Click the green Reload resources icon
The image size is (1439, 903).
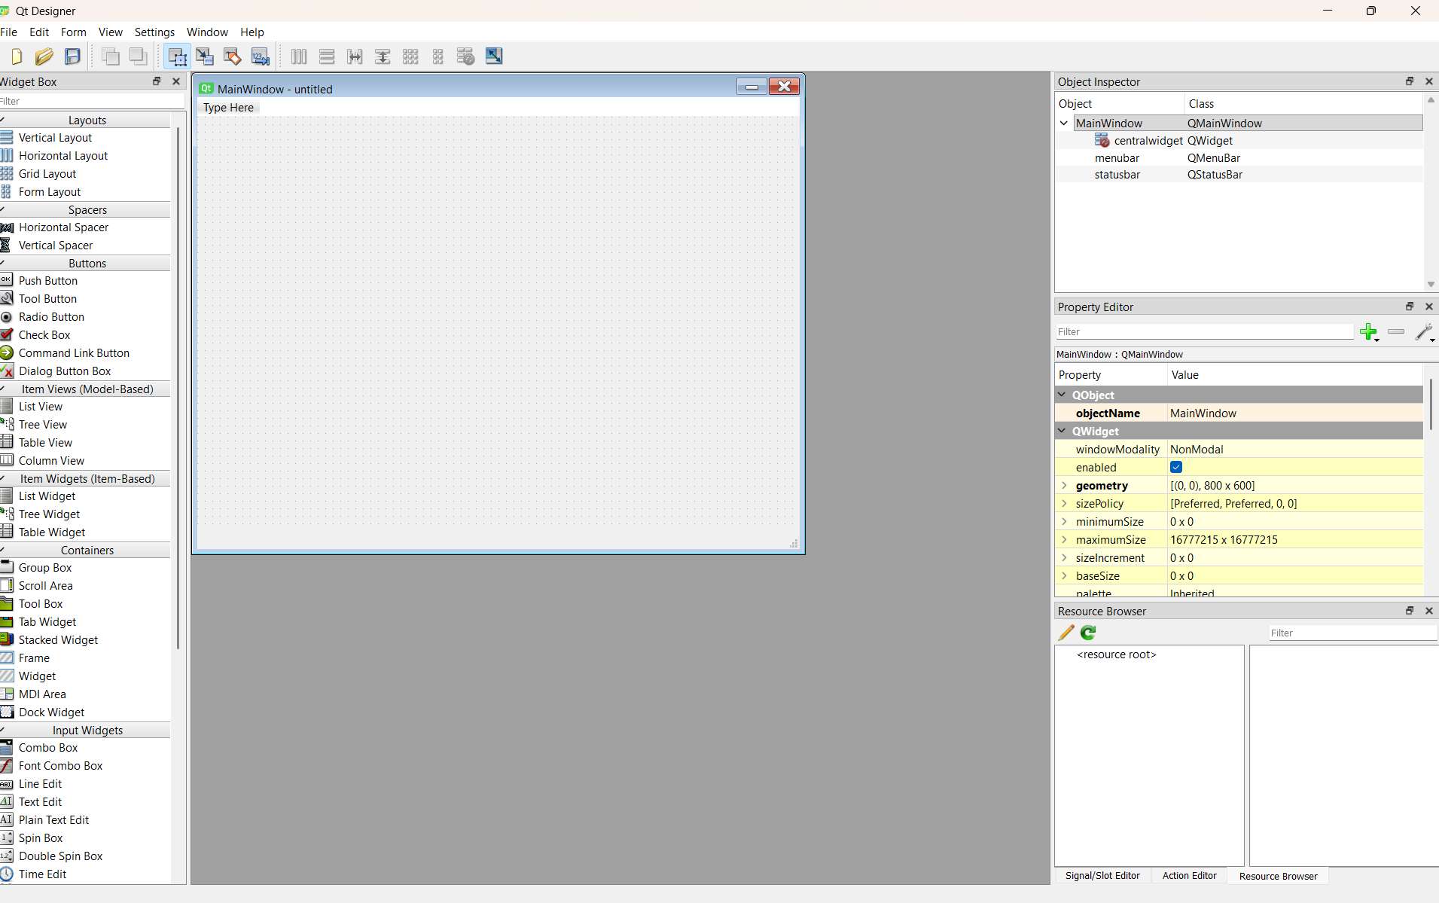click(x=1088, y=633)
